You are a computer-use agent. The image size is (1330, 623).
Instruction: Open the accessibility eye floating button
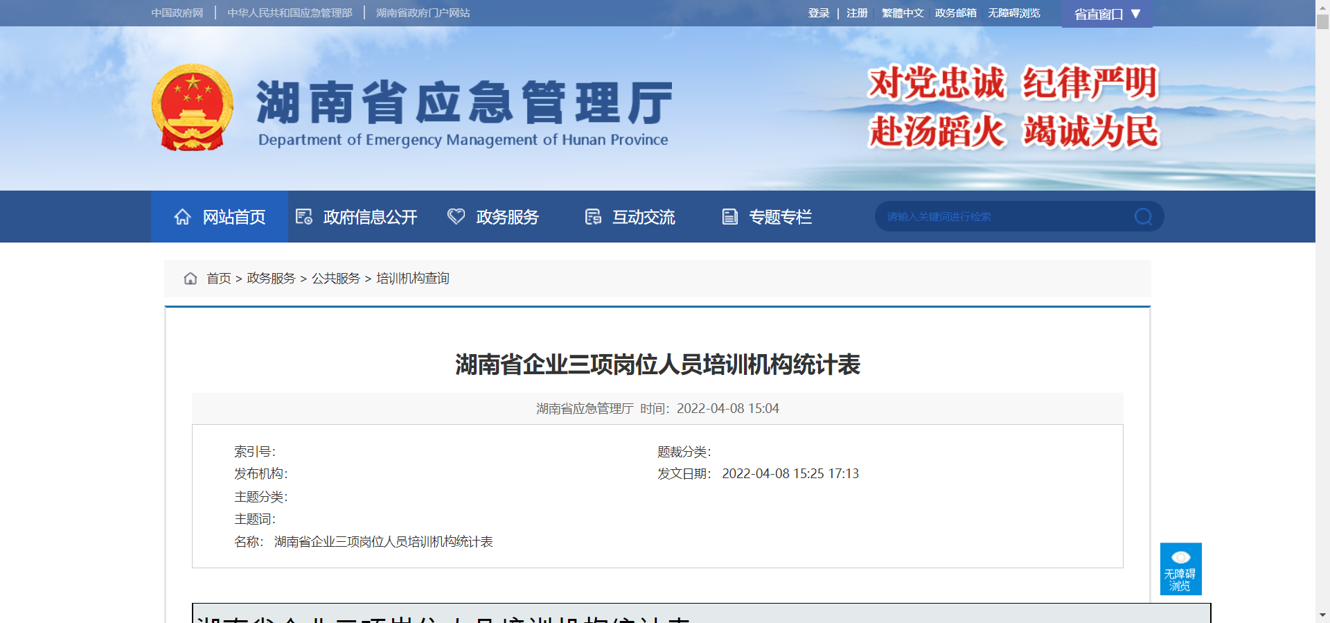1180,569
